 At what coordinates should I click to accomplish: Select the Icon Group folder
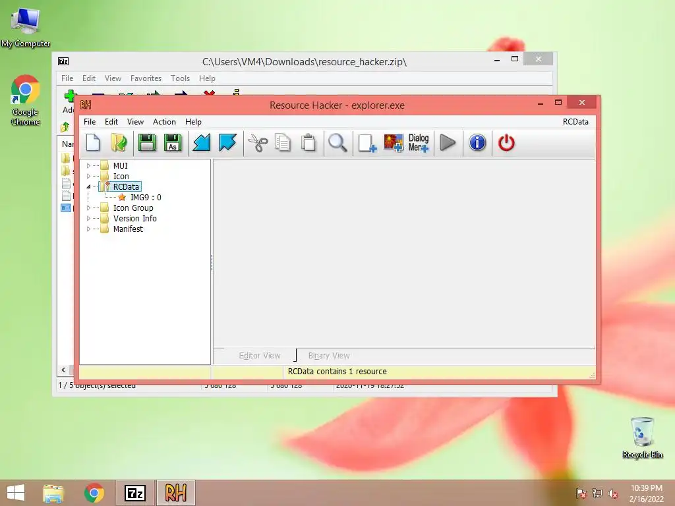tap(133, 208)
